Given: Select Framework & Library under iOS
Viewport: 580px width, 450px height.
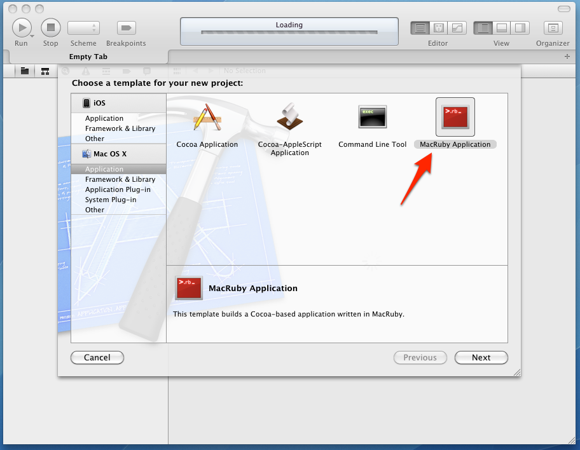Looking at the screenshot, I should tap(120, 128).
